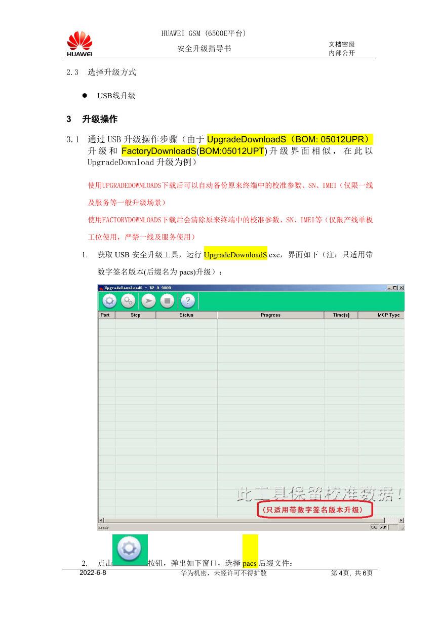Open settings with the double-gear toolbar icon

tap(128, 301)
